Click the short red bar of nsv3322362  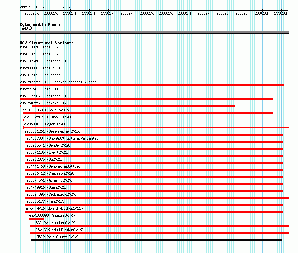36,219
